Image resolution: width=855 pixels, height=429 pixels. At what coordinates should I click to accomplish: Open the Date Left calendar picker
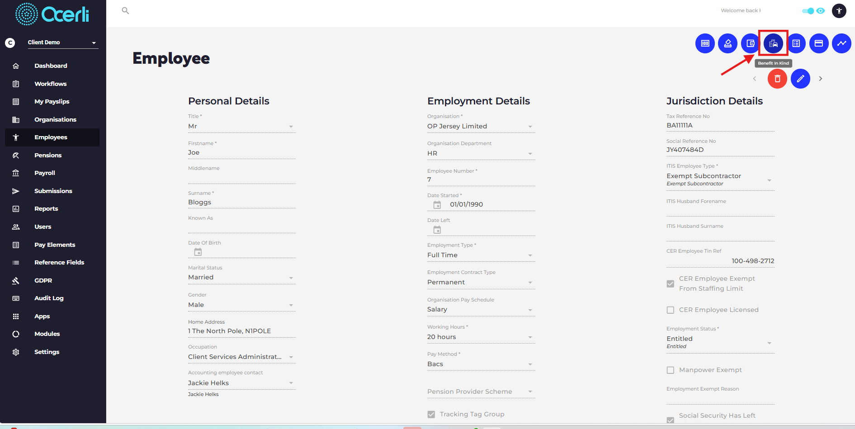click(437, 230)
